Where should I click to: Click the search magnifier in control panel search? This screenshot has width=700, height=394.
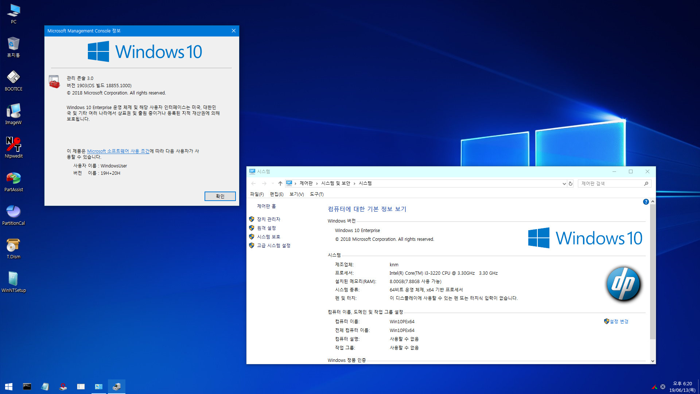(x=646, y=184)
